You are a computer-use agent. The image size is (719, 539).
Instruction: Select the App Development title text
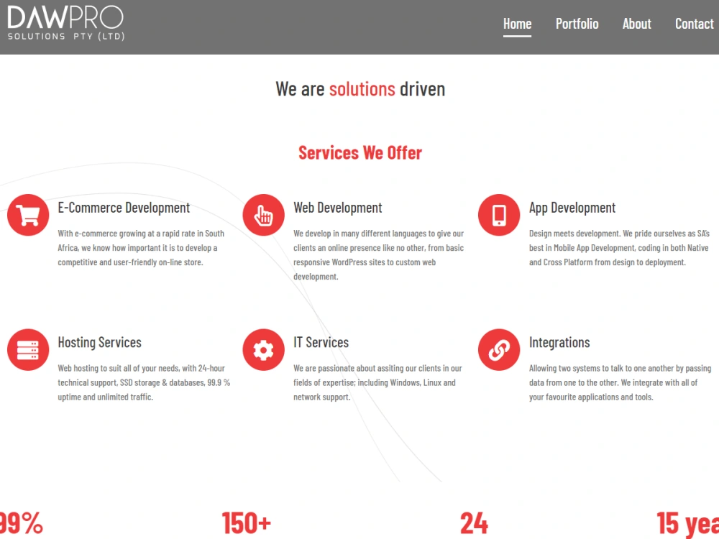[x=572, y=208]
